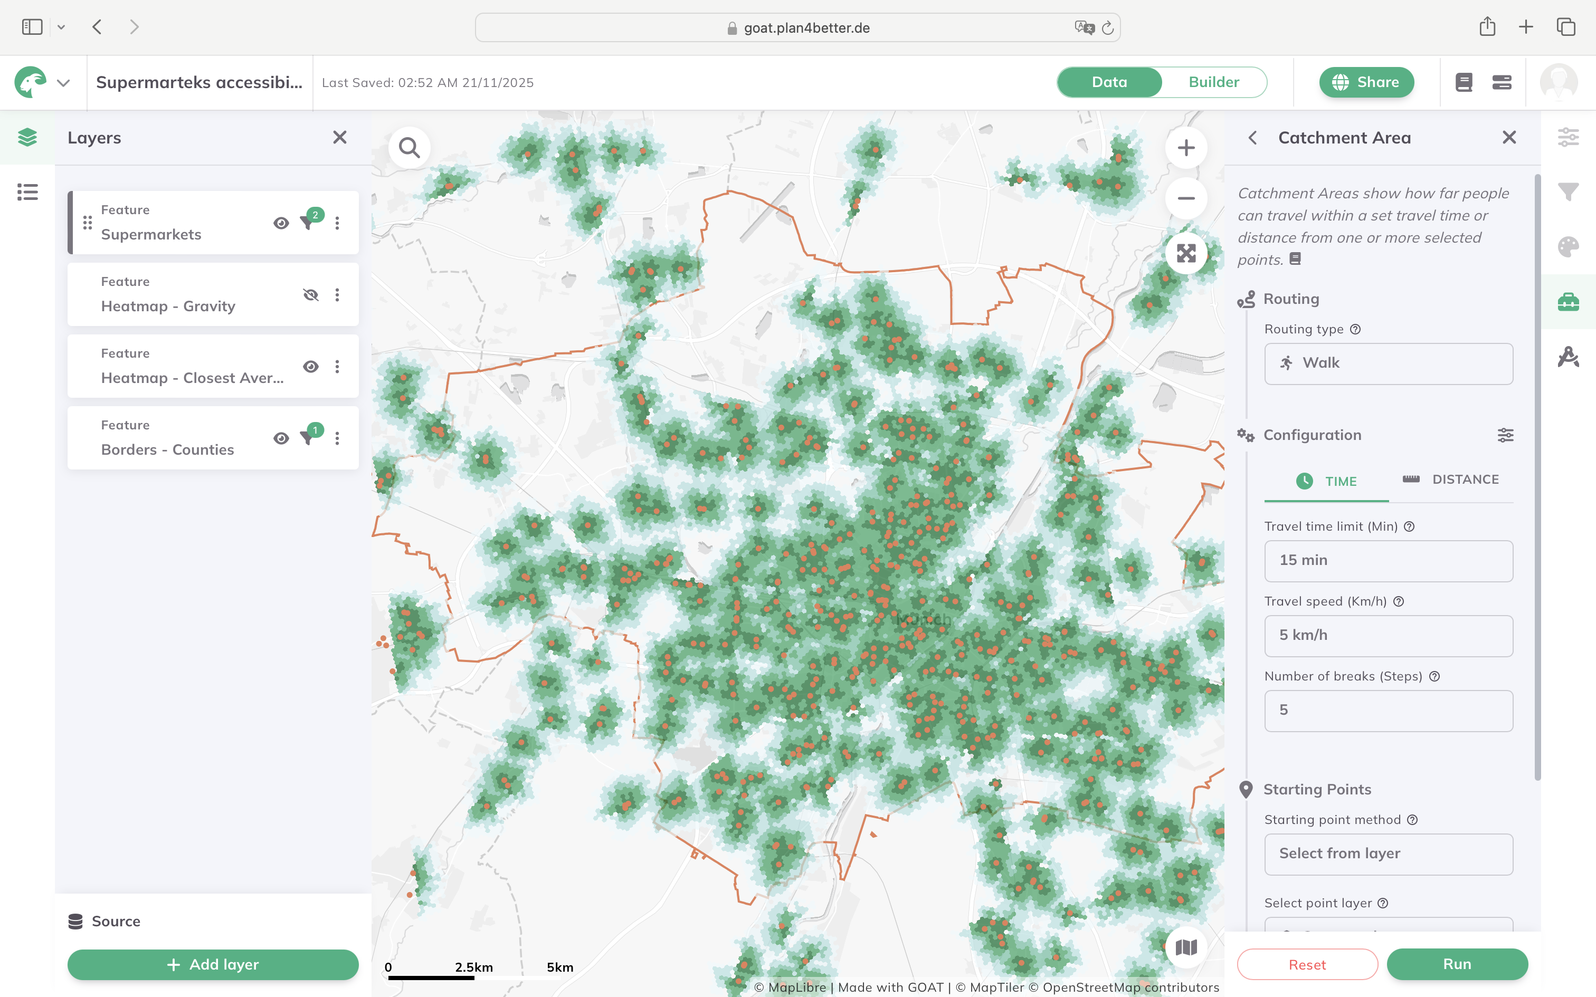1596x997 pixels.
Task: Hide the Borders - Counties layer
Action: tap(281, 438)
